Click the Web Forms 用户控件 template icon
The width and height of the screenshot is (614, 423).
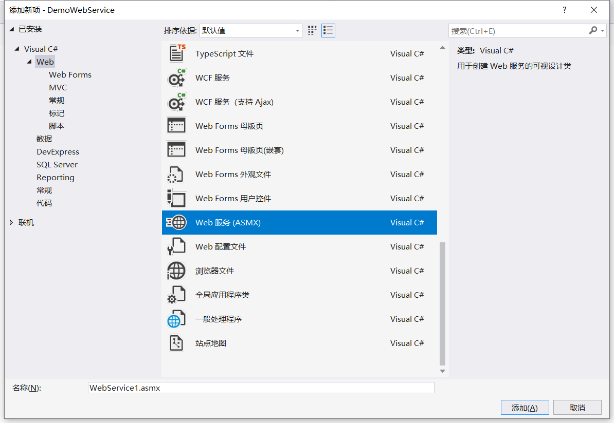click(x=176, y=198)
